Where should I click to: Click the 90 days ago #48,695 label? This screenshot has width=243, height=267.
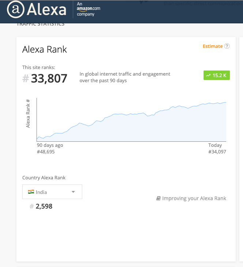tap(50, 148)
